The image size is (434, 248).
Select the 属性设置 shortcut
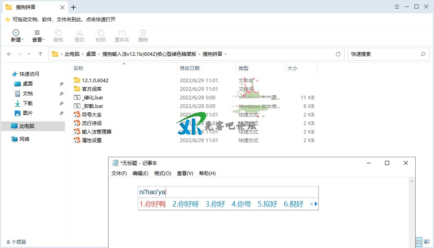click(91, 140)
